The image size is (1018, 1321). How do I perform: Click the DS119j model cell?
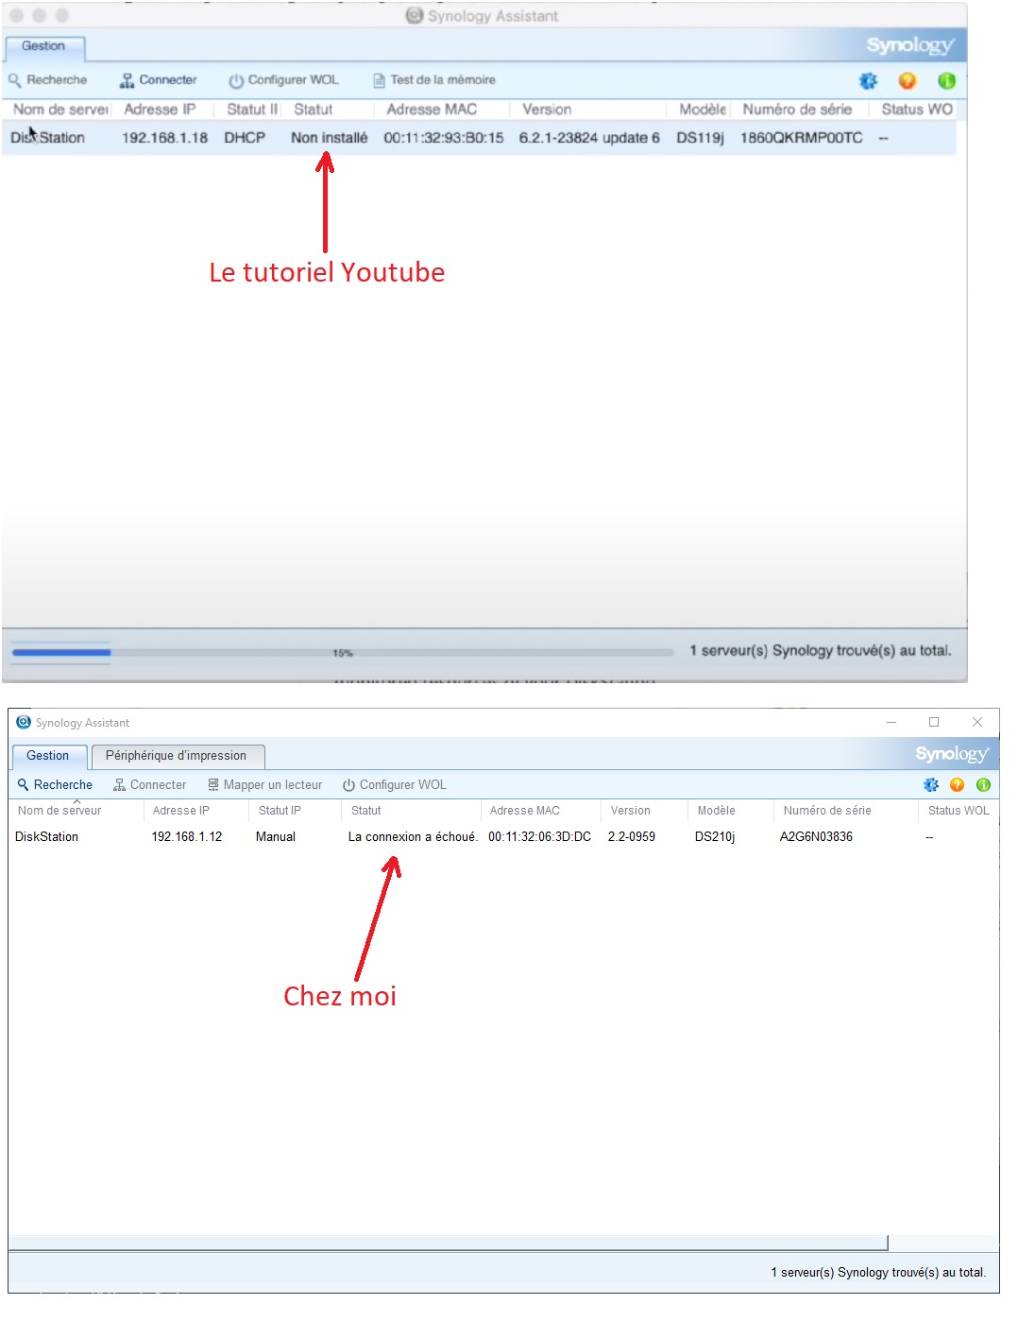click(700, 138)
